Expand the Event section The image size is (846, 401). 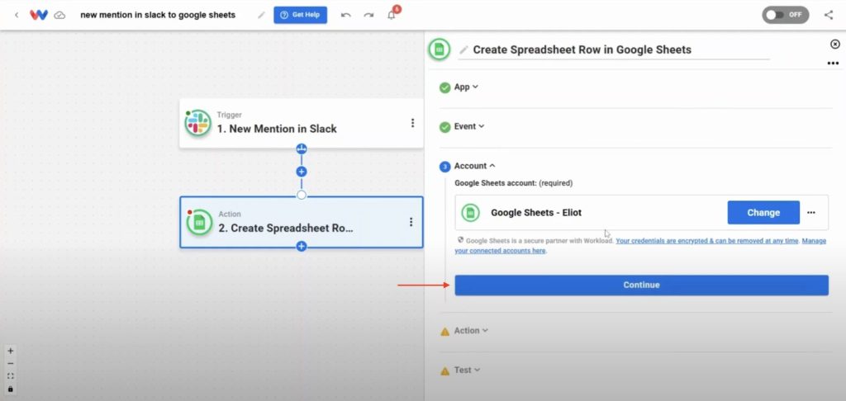click(469, 126)
